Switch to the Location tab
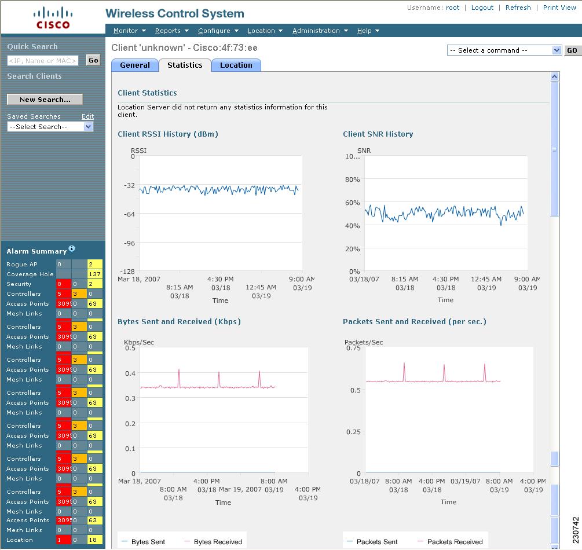 (x=236, y=65)
